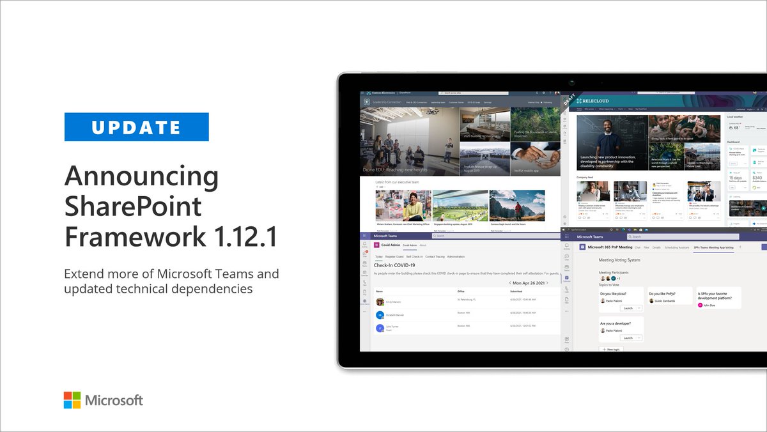Select the Contact Tracing tab
Screen dimensions: 767x432
[435, 256]
